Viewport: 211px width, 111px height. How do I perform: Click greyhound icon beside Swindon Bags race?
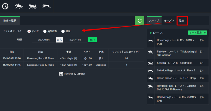(x=150, y=71)
